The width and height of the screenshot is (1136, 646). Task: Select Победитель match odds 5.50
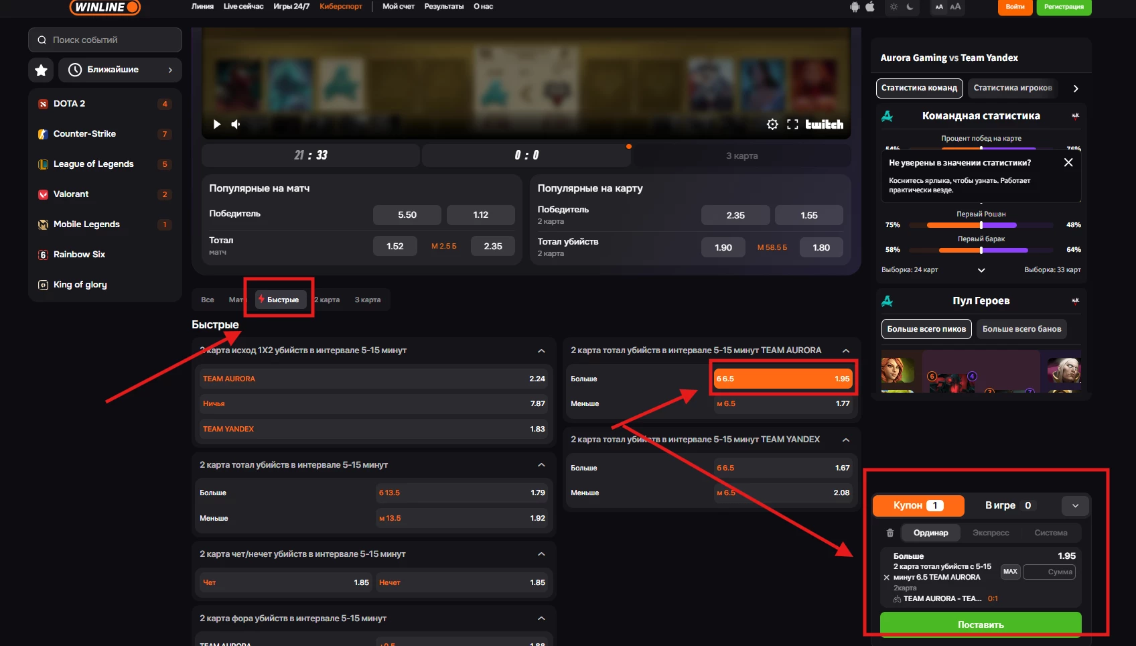pos(407,215)
